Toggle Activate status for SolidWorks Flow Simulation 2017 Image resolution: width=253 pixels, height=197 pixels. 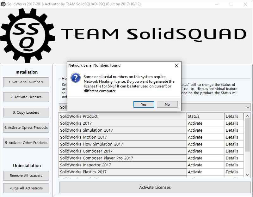point(205,144)
